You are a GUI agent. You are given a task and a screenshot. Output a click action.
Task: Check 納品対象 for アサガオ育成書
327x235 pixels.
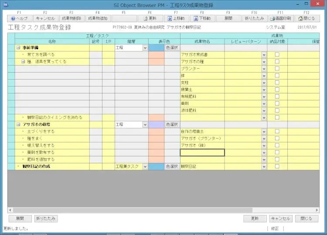click(277, 55)
